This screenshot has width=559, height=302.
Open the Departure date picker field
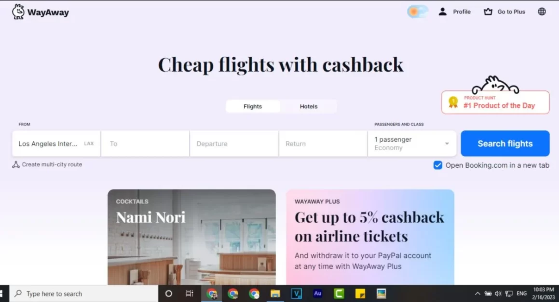[x=234, y=143]
